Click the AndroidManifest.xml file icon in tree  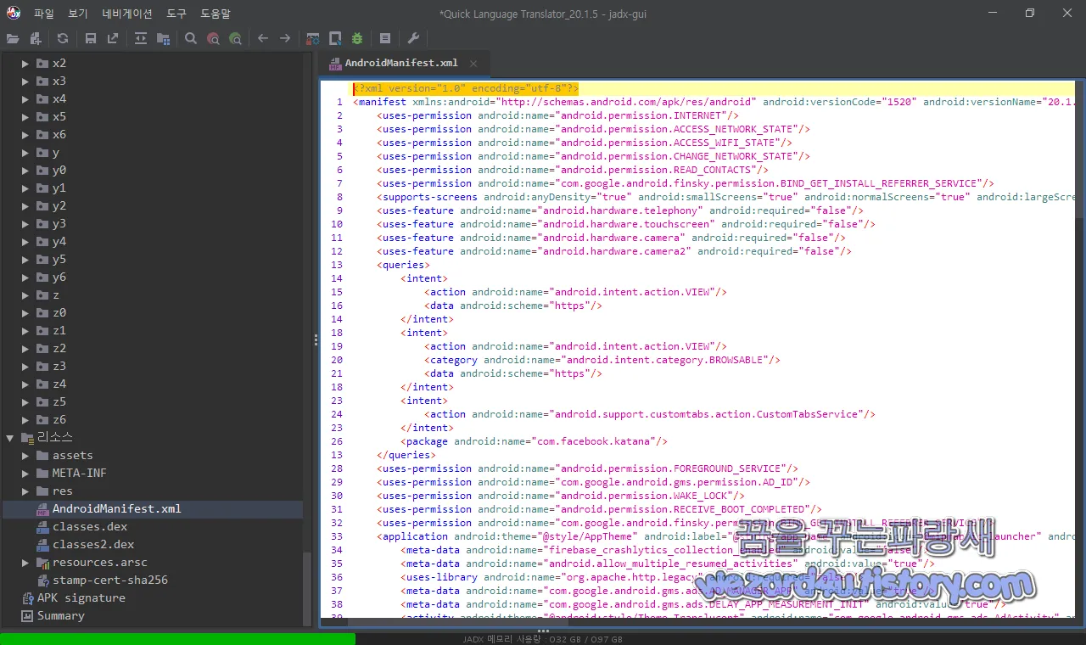pos(42,509)
